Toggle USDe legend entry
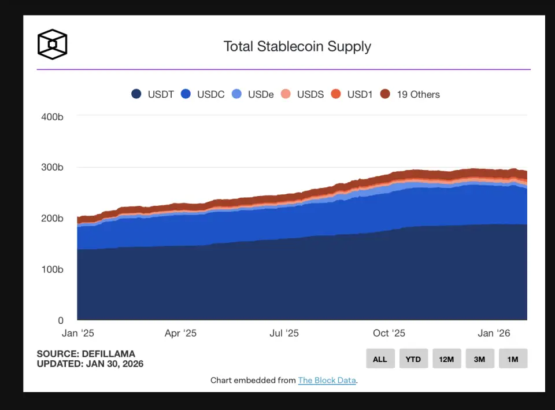The image size is (555, 410). (x=253, y=94)
